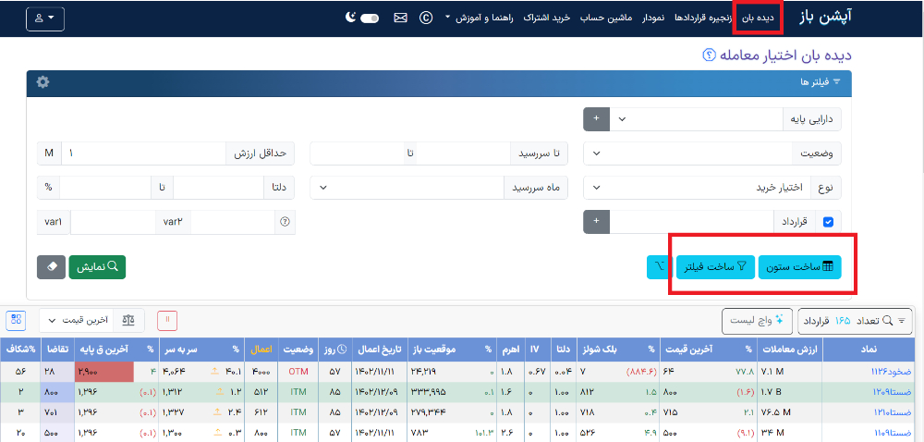
Task: Open the نوع اختیار خرید dropdown
Action: tap(699, 188)
